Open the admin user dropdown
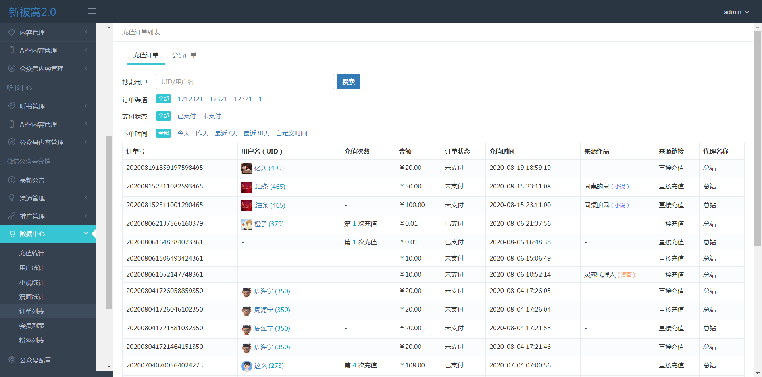Image resolution: width=762 pixels, height=377 pixels. tap(736, 12)
